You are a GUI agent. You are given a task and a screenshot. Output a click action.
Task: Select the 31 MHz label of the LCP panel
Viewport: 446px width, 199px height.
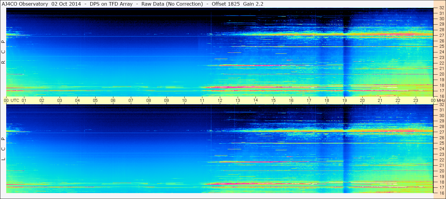click(x=442, y=110)
